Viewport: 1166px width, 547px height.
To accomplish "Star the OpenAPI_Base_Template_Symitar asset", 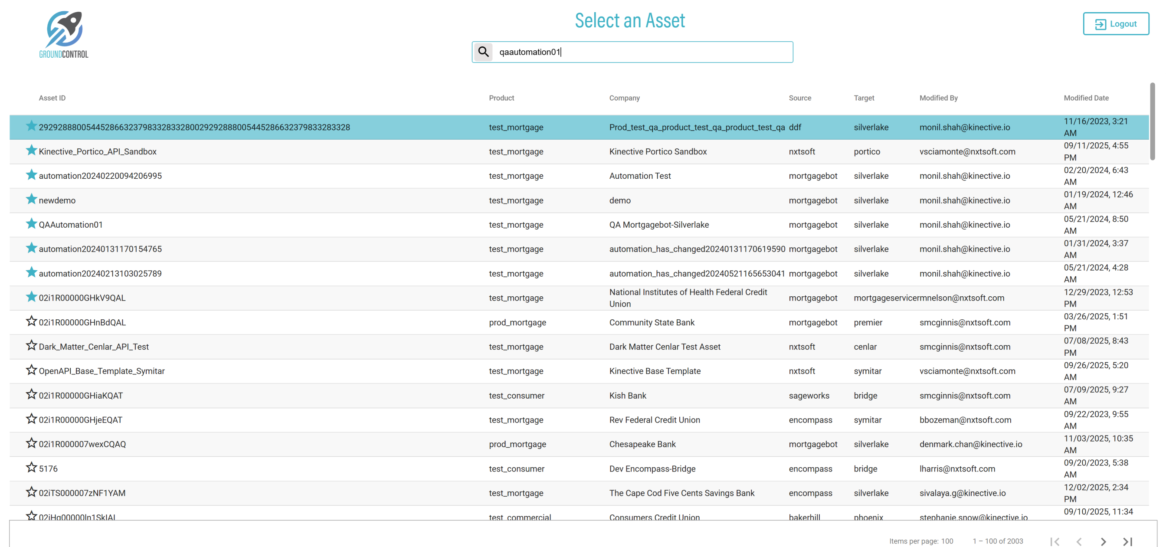I will click(31, 370).
